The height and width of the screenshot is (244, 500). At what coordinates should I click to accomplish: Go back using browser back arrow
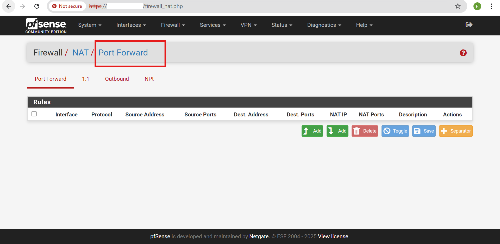(9, 6)
